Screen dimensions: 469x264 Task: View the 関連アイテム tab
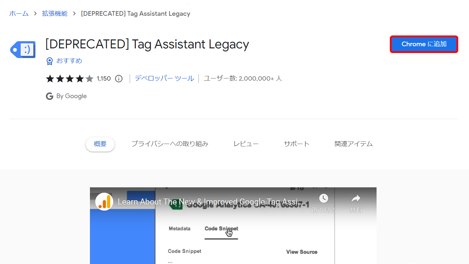(354, 143)
